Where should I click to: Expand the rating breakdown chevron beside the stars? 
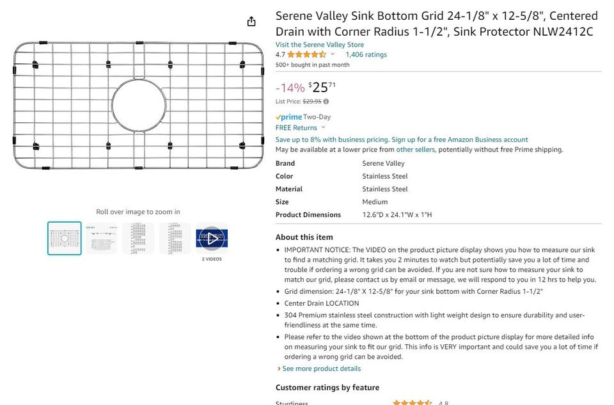[333, 54]
